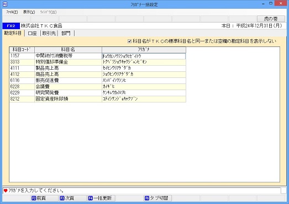Select account code 3313 cell

(x=22, y=62)
